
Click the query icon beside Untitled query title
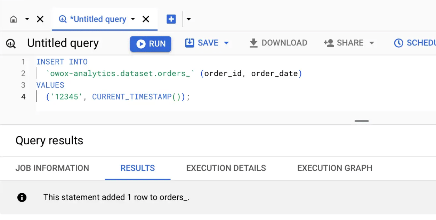coord(11,43)
